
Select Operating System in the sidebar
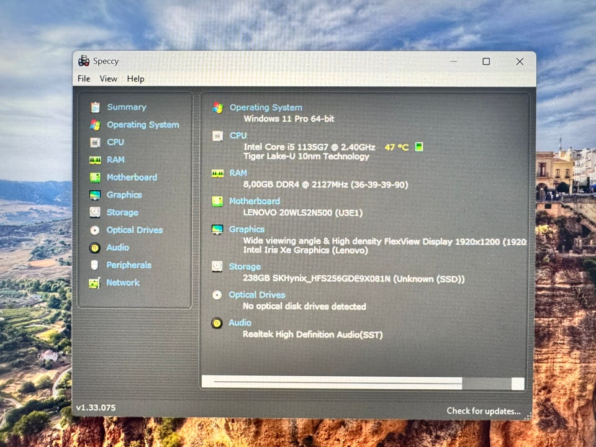143,125
